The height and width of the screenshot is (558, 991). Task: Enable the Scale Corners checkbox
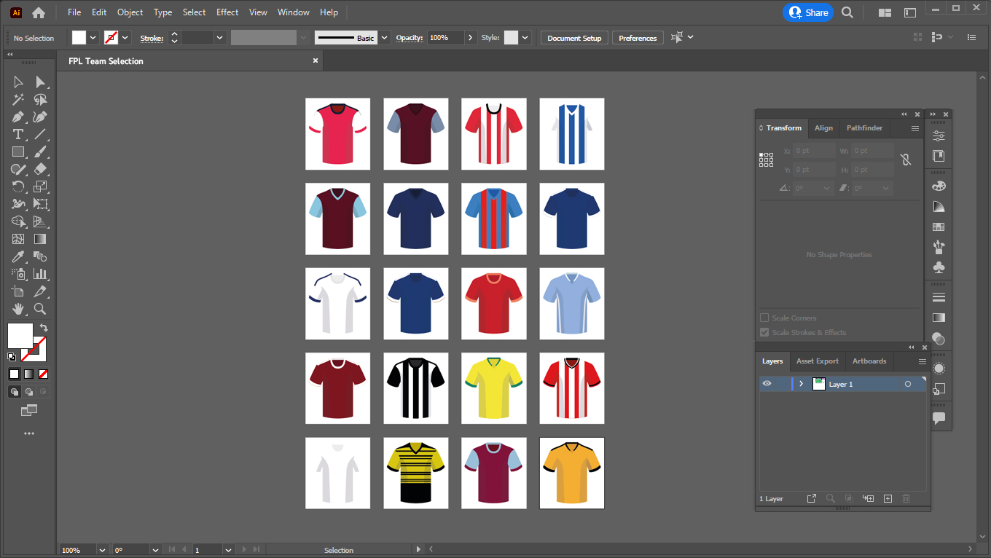click(764, 317)
